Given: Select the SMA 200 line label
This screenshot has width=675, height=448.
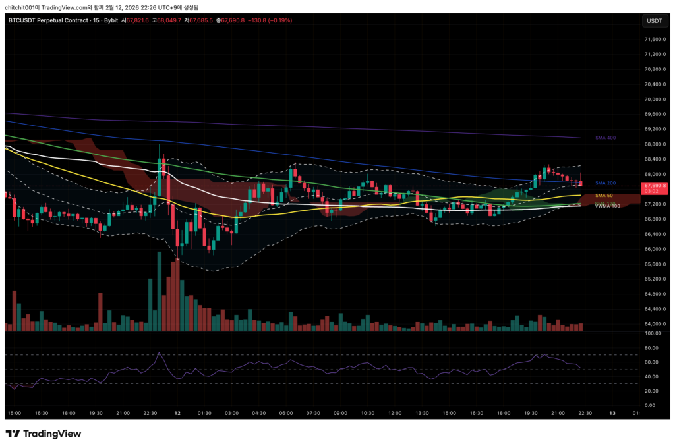Looking at the screenshot, I should [604, 182].
